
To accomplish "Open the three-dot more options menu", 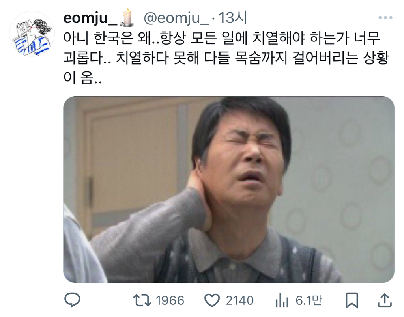I will 385,18.
